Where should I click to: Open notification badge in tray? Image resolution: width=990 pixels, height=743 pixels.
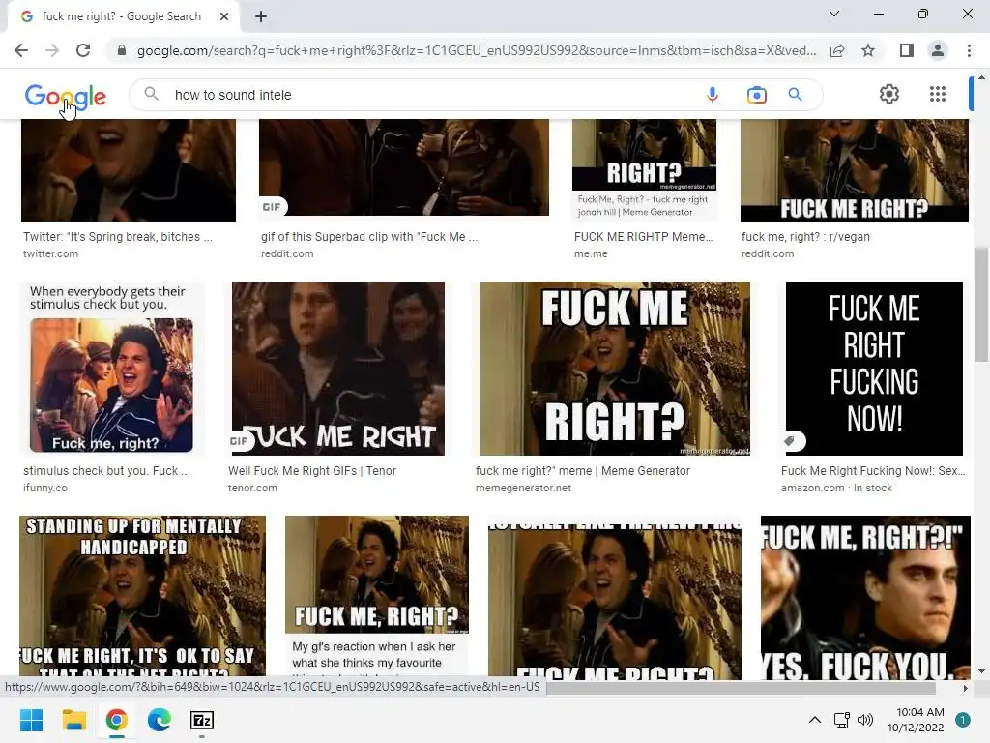click(963, 720)
